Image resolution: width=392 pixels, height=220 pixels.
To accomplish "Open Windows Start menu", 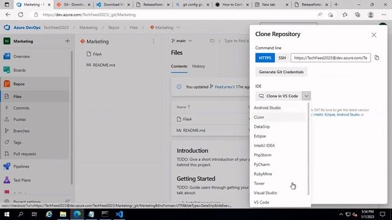I will 7,215.
